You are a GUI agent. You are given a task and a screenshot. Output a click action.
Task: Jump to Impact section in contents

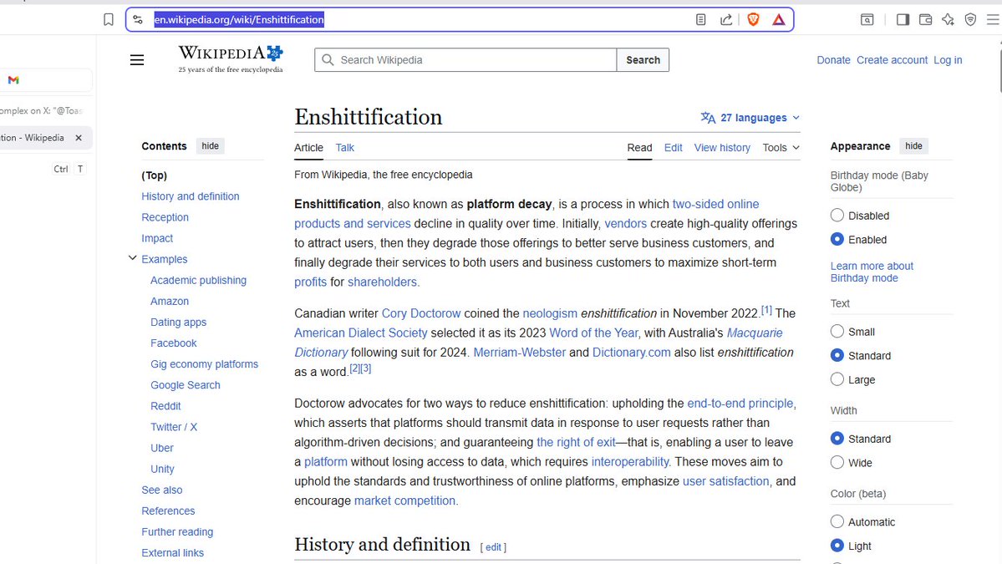pos(157,238)
